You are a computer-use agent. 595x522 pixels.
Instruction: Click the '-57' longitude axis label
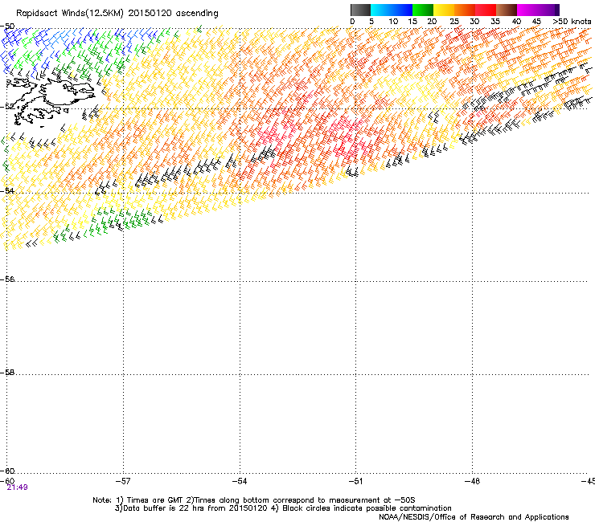[123, 481]
